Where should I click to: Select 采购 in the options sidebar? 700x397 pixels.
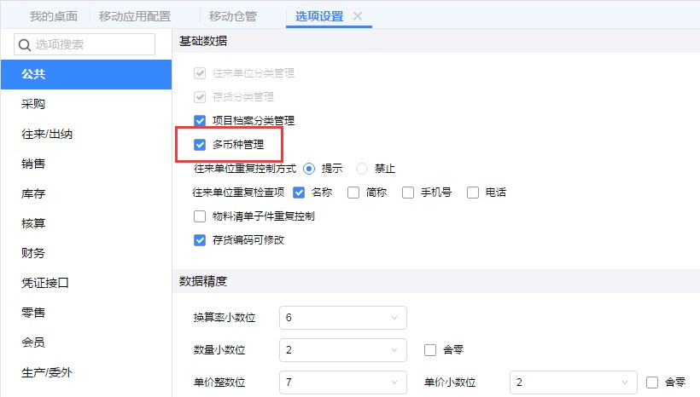34,105
